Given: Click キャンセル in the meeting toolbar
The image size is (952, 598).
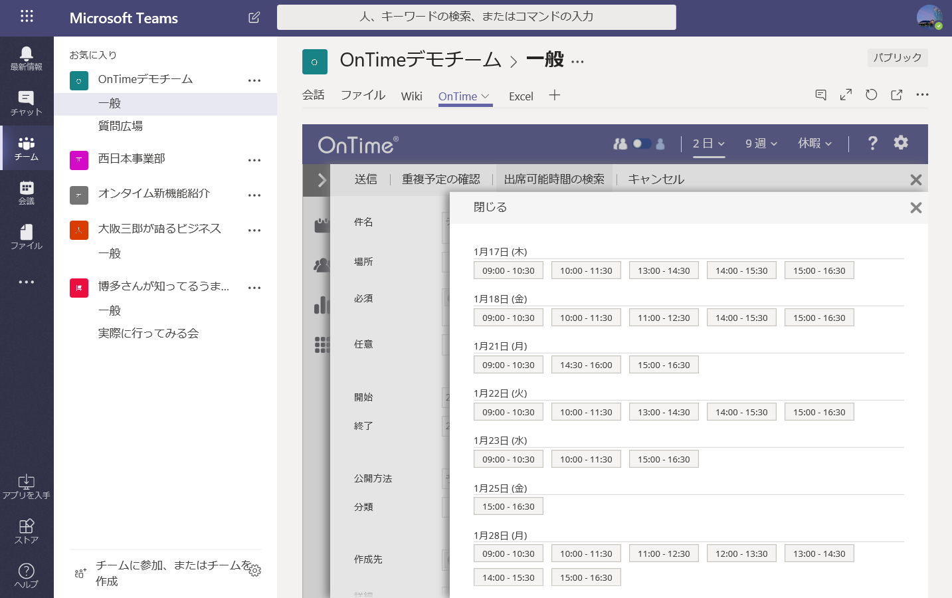Looking at the screenshot, I should pos(656,179).
